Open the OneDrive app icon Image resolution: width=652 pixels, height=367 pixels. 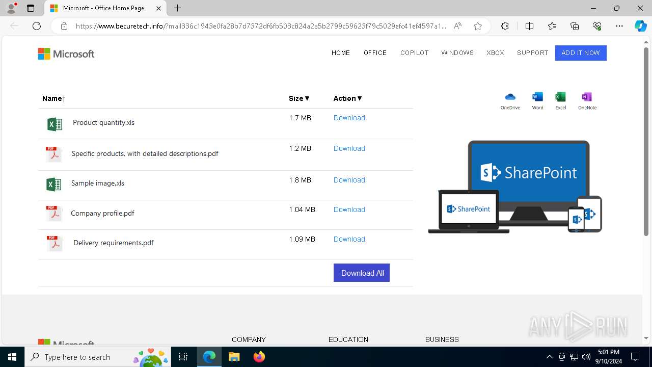pyautogui.click(x=510, y=101)
